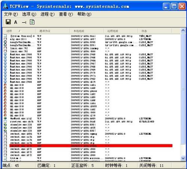Click penguin icon of QQ.exe phone row
Screen dimensions: 187x169
coord(5,91)
